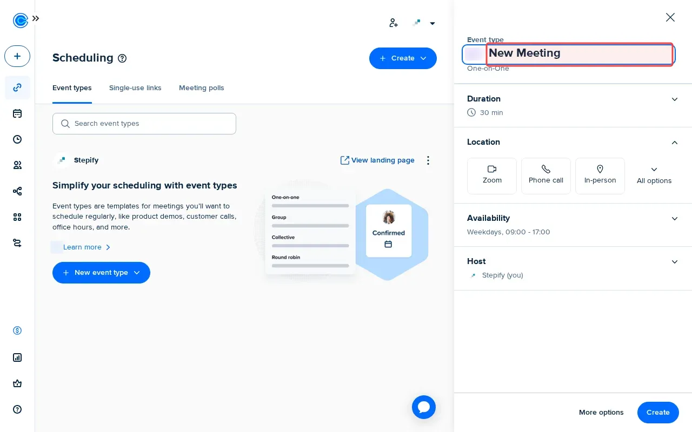Open Analytics chart icon in sidebar
Image resolution: width=692 pixels, height=432 pixels.
17,357
